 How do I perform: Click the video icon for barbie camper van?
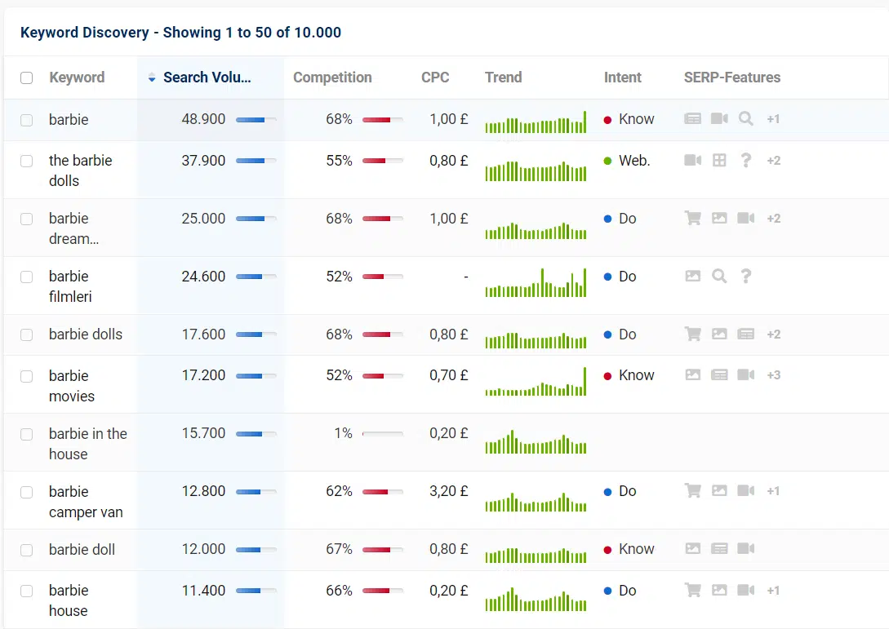745,491
